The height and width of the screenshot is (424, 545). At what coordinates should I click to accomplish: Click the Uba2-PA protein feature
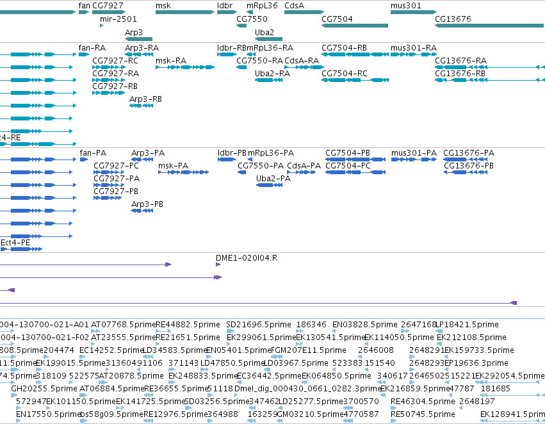point(269,185)
